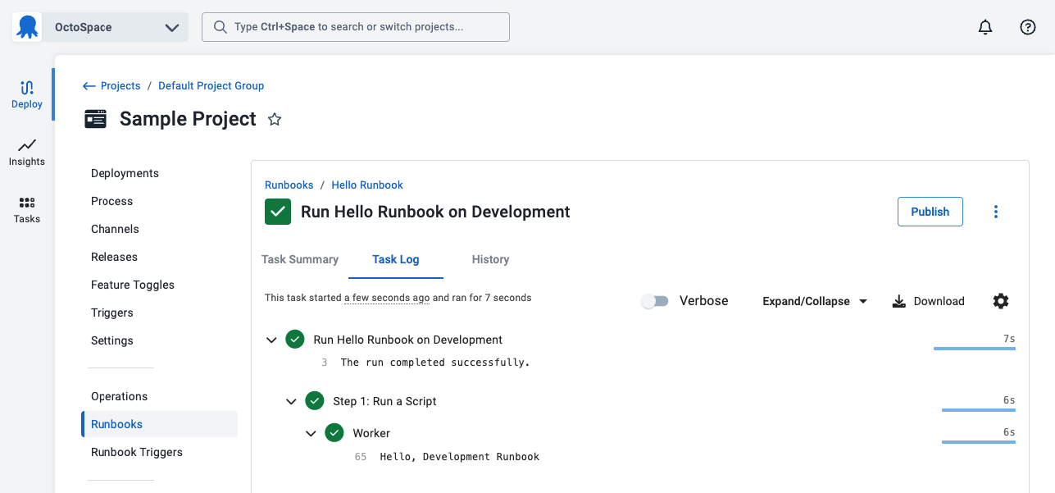Navigate to Hello Runbook via breadcrumb
The width and height of the screenshot is (1055, 493).
tap(366, 185)
